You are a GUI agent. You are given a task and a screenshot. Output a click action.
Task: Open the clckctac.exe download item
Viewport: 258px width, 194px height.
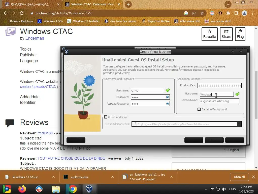click(80, 177)
